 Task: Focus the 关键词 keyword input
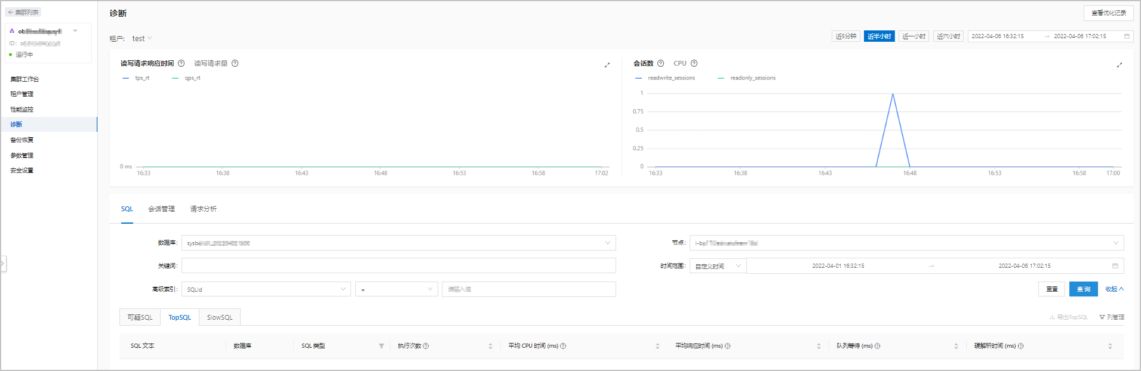(x=398, y=265)
